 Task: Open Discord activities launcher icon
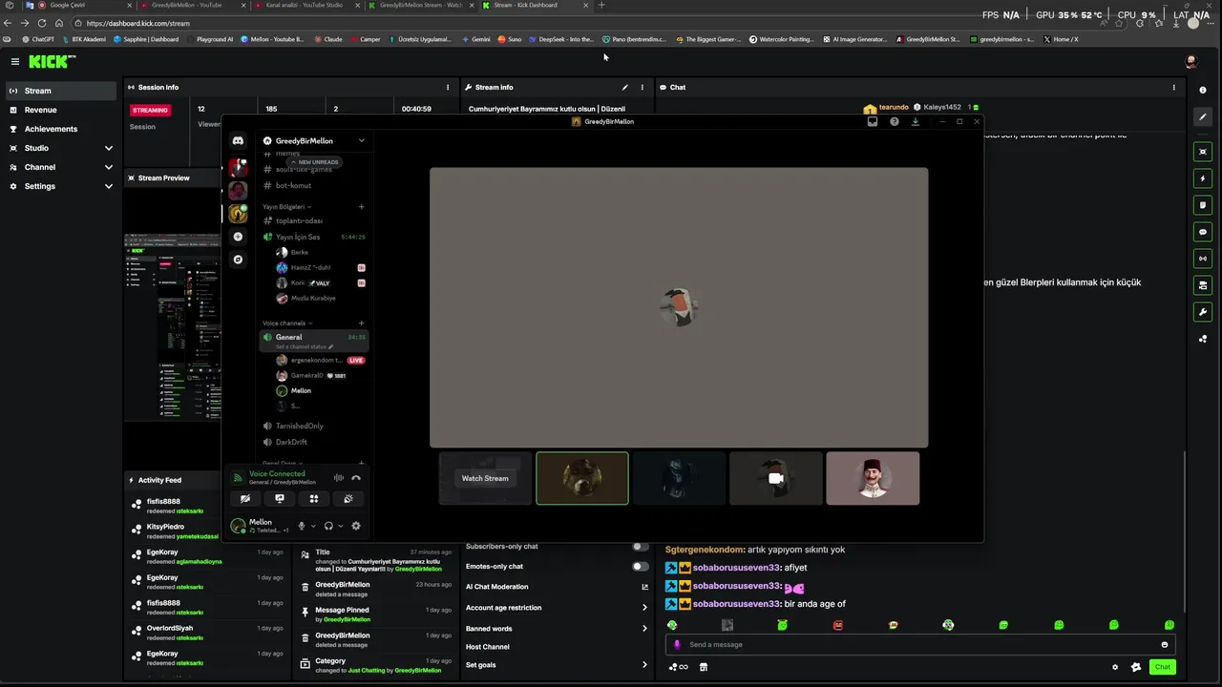[x=314, y=498]
